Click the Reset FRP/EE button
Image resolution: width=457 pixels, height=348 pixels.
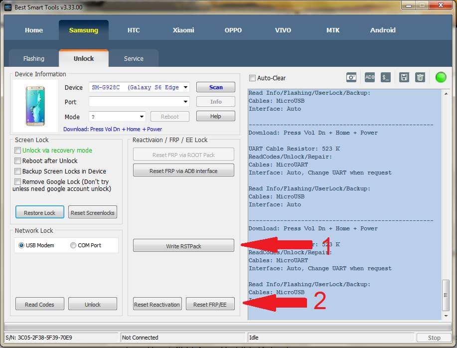tap(210, 304)
